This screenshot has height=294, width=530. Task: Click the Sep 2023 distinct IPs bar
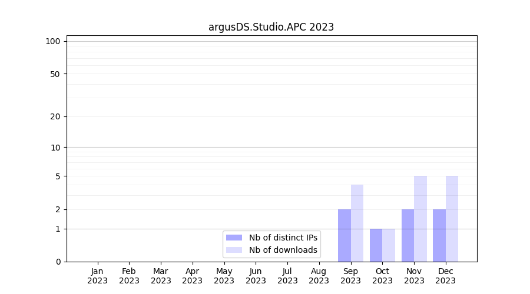point(344,235)
